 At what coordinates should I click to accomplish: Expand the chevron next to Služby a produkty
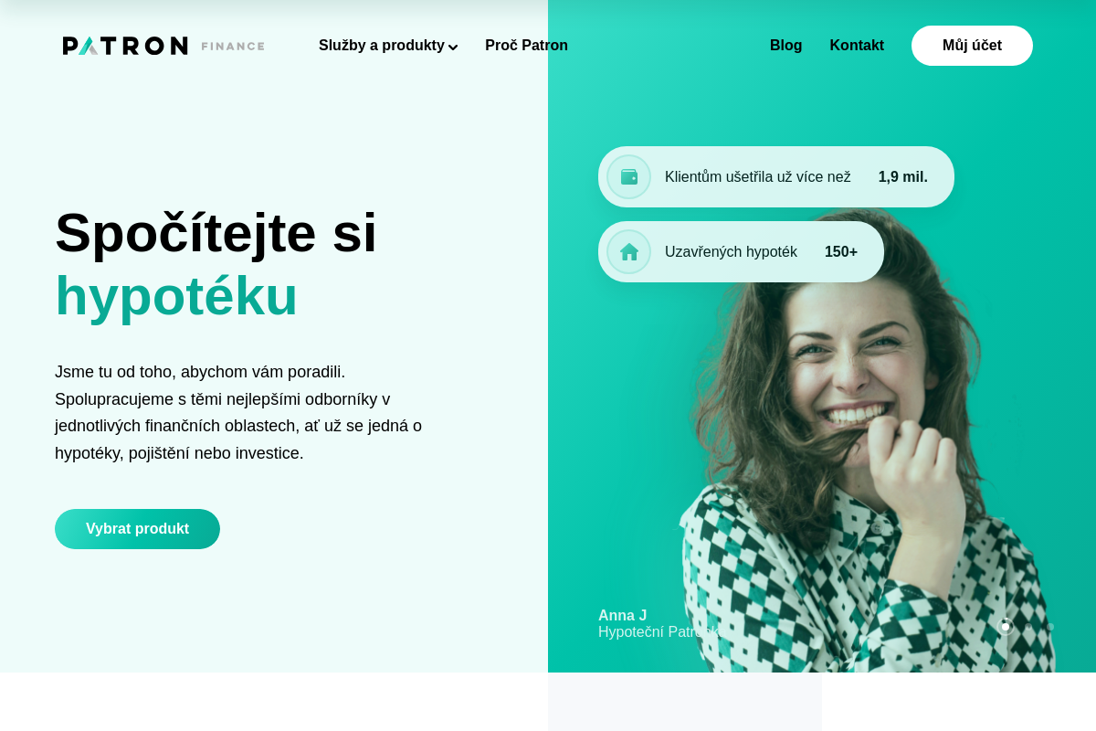[453, 47]
